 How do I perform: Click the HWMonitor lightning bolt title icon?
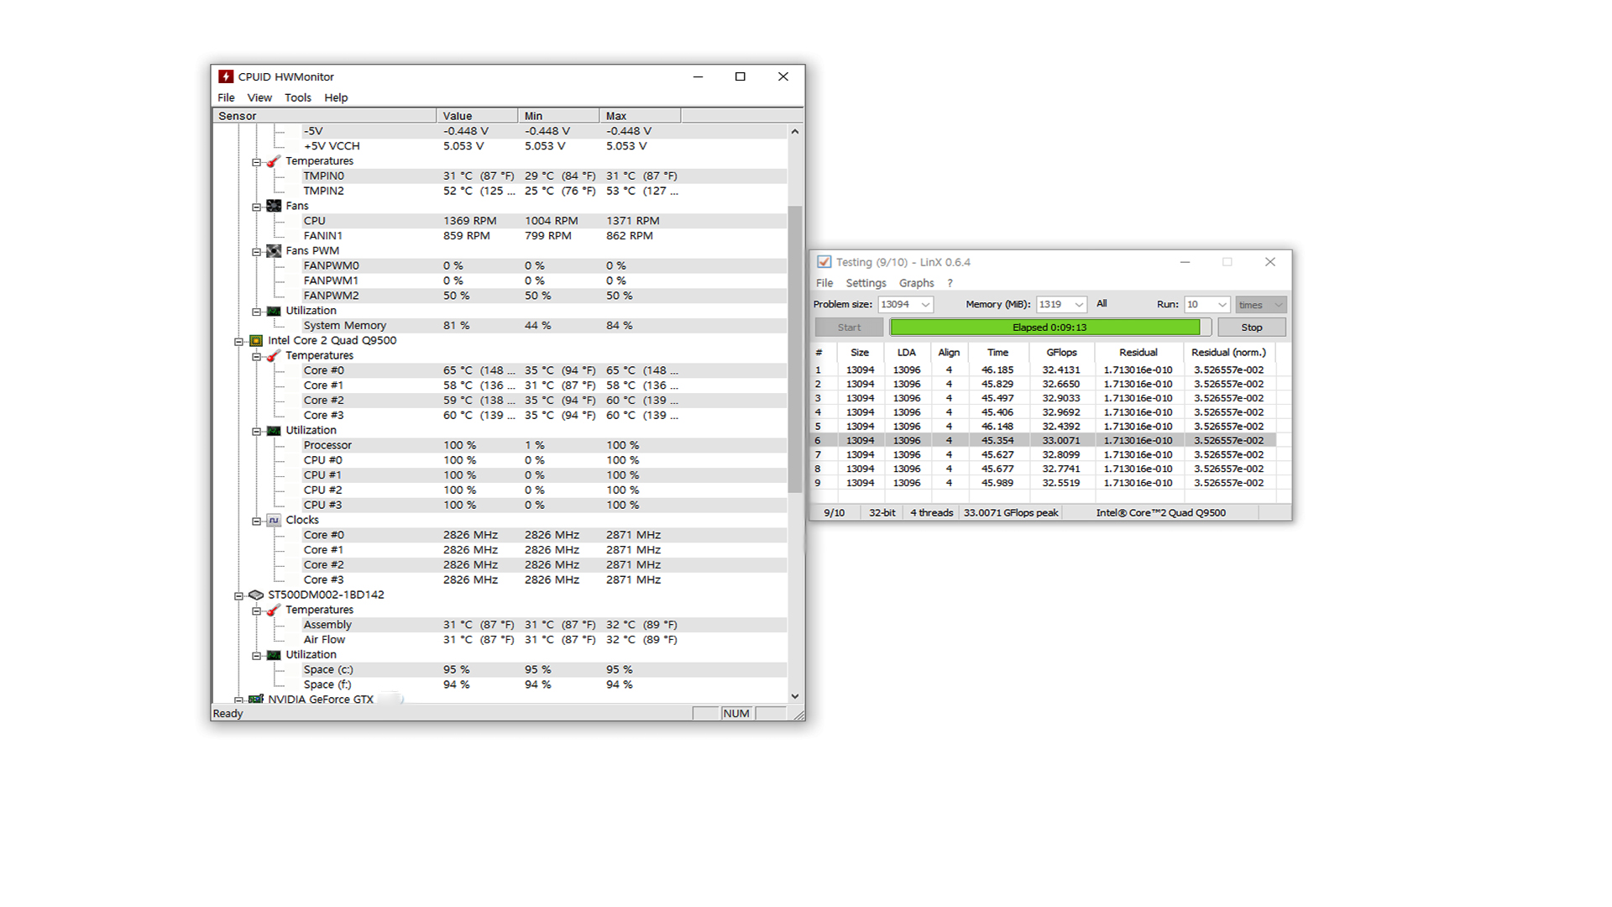click(226, 76)
